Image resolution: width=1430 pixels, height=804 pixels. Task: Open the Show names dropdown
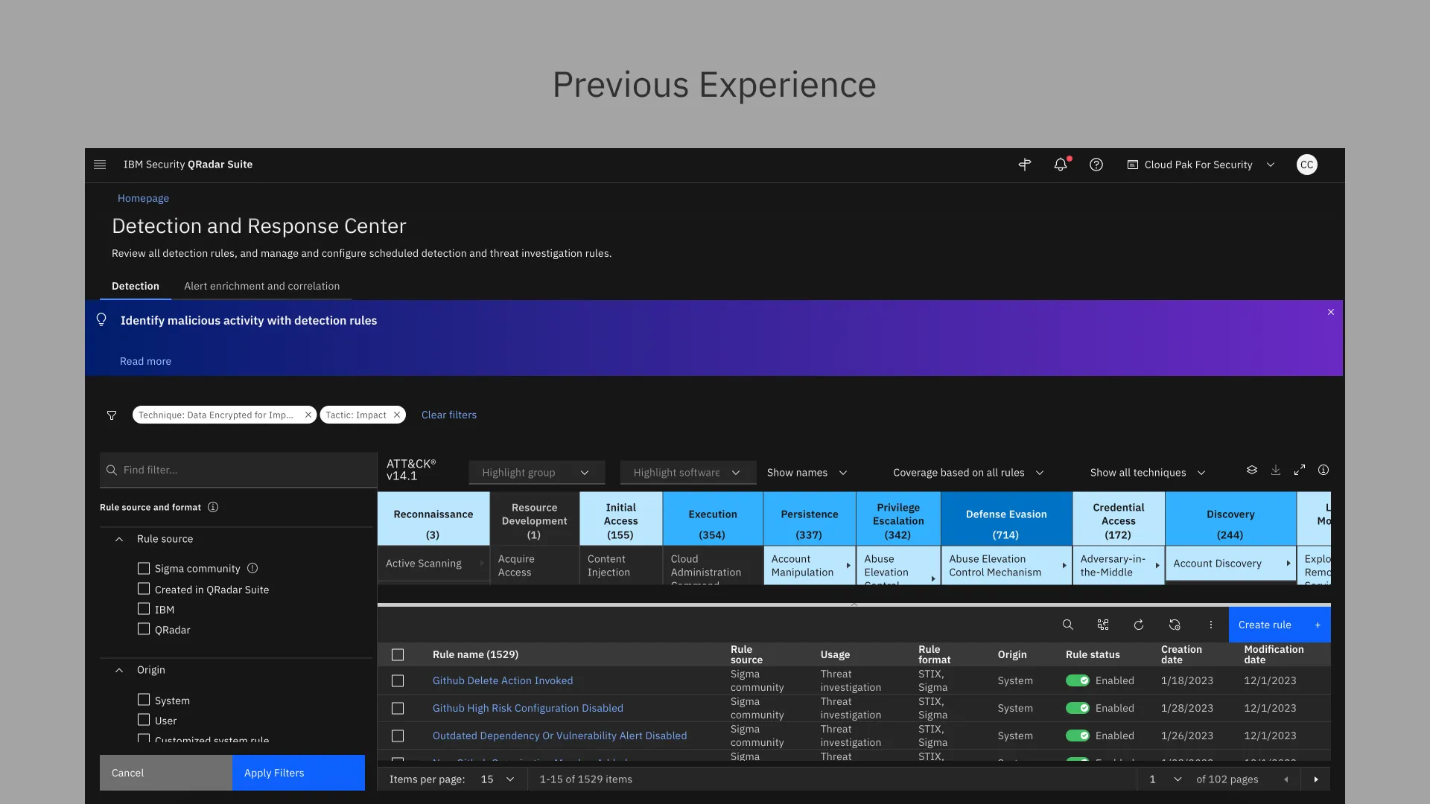807,473
